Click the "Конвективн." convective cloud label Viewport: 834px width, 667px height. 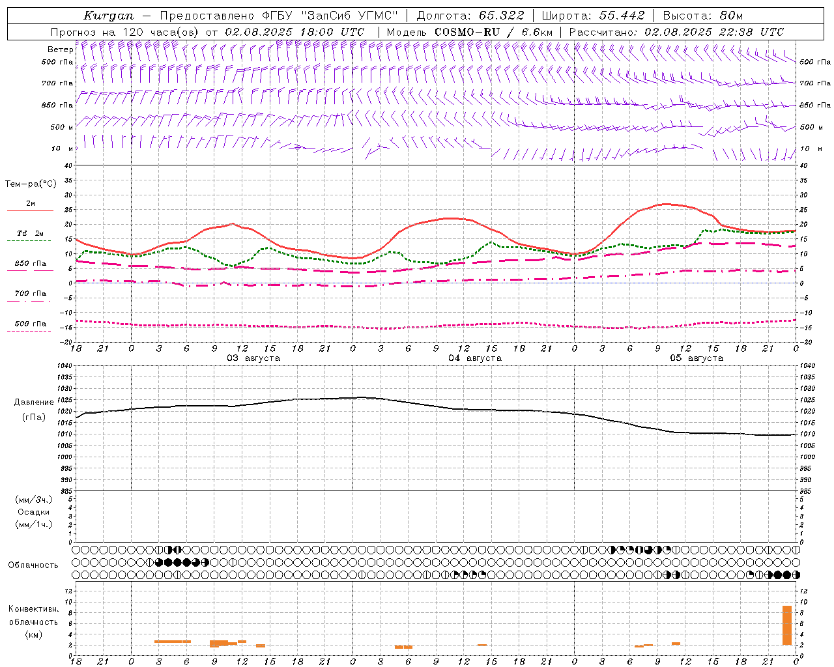[34, 609]
